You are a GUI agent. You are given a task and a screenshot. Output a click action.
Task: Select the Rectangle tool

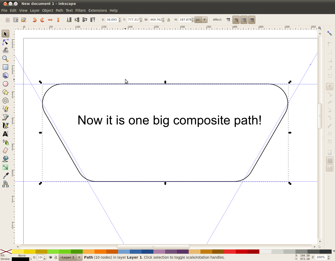point(5,67)
